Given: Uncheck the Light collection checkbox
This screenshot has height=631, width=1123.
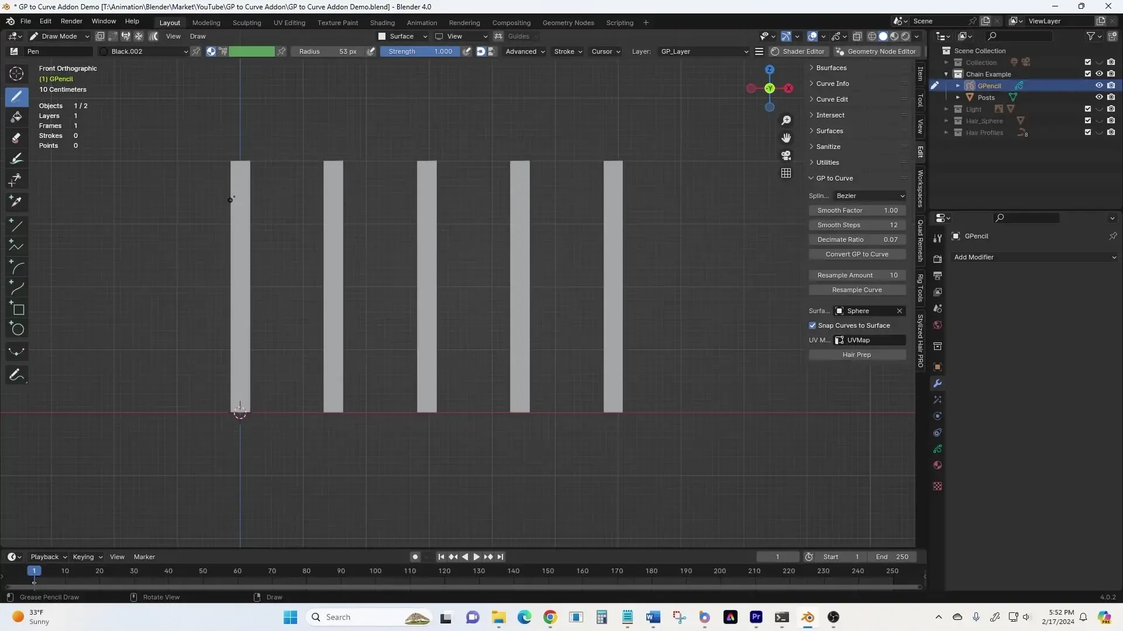Looking at the screenshot, I should (1088, 109).
